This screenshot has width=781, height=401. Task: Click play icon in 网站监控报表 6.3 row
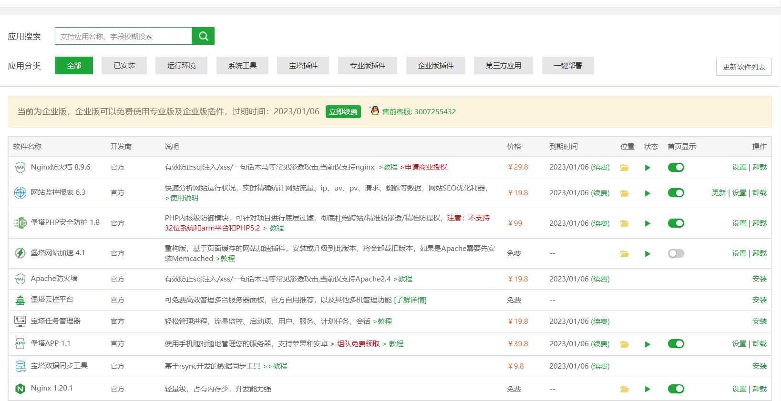[x=647, y=193]
